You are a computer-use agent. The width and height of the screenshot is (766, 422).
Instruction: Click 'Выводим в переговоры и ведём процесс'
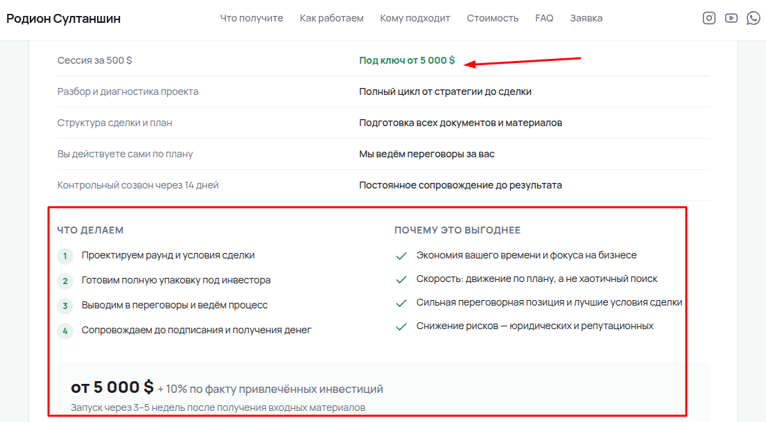click(175, 305)
